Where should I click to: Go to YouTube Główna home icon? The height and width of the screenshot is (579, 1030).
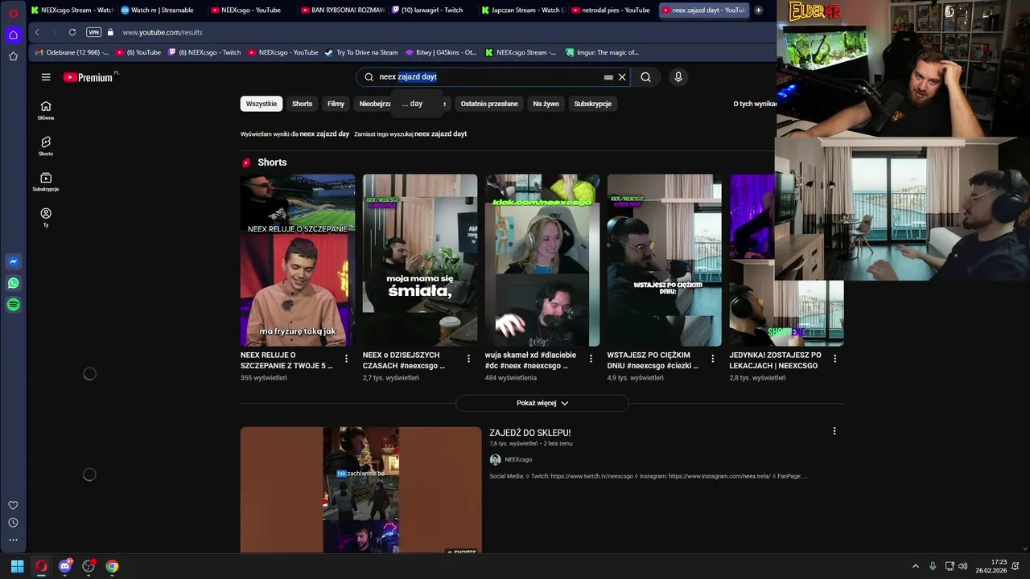tap(46, 110)
